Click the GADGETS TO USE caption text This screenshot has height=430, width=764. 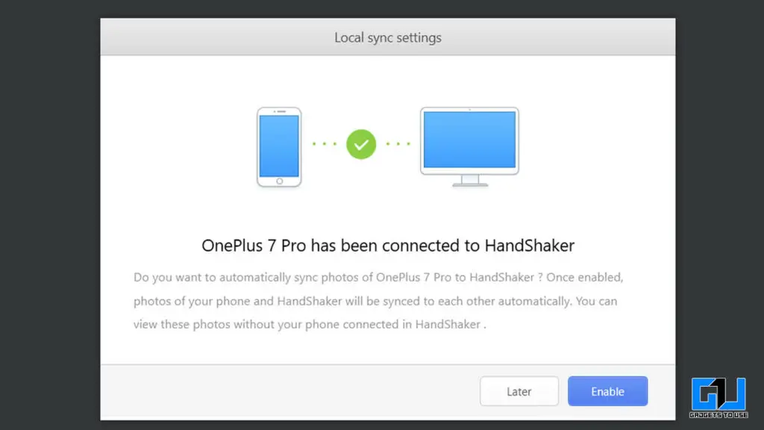point(718,415)
